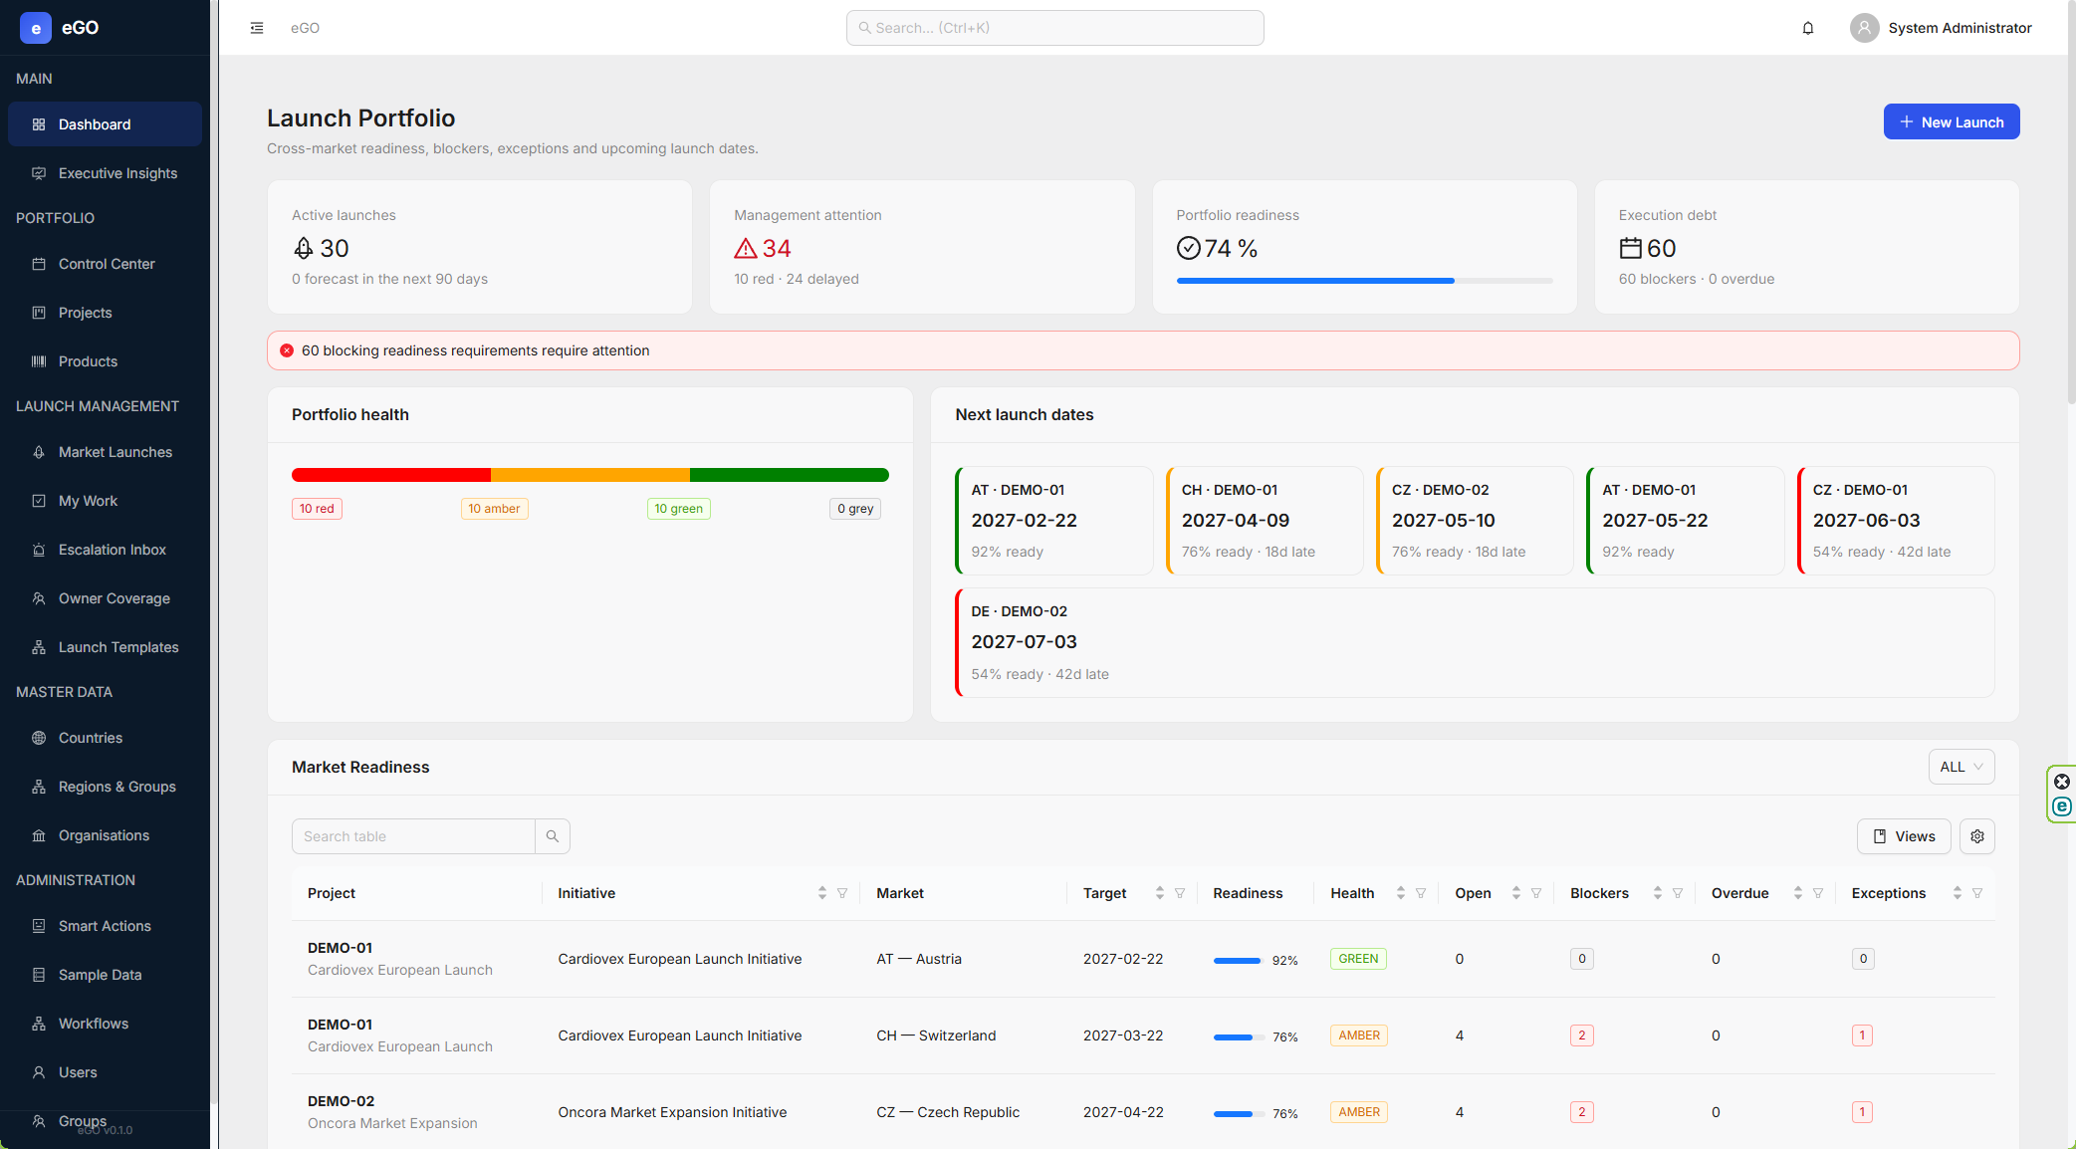Click the floating close widget icon
This screenshot has width=2076, height=1149.
point(2062,782)
